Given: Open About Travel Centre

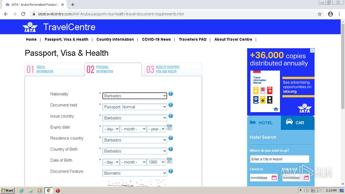Looking at the screenshot, I should tap(233, 39).
